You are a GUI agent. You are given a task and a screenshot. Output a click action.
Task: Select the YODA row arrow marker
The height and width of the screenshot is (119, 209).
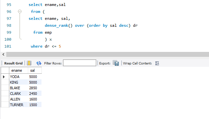[4, 77]
